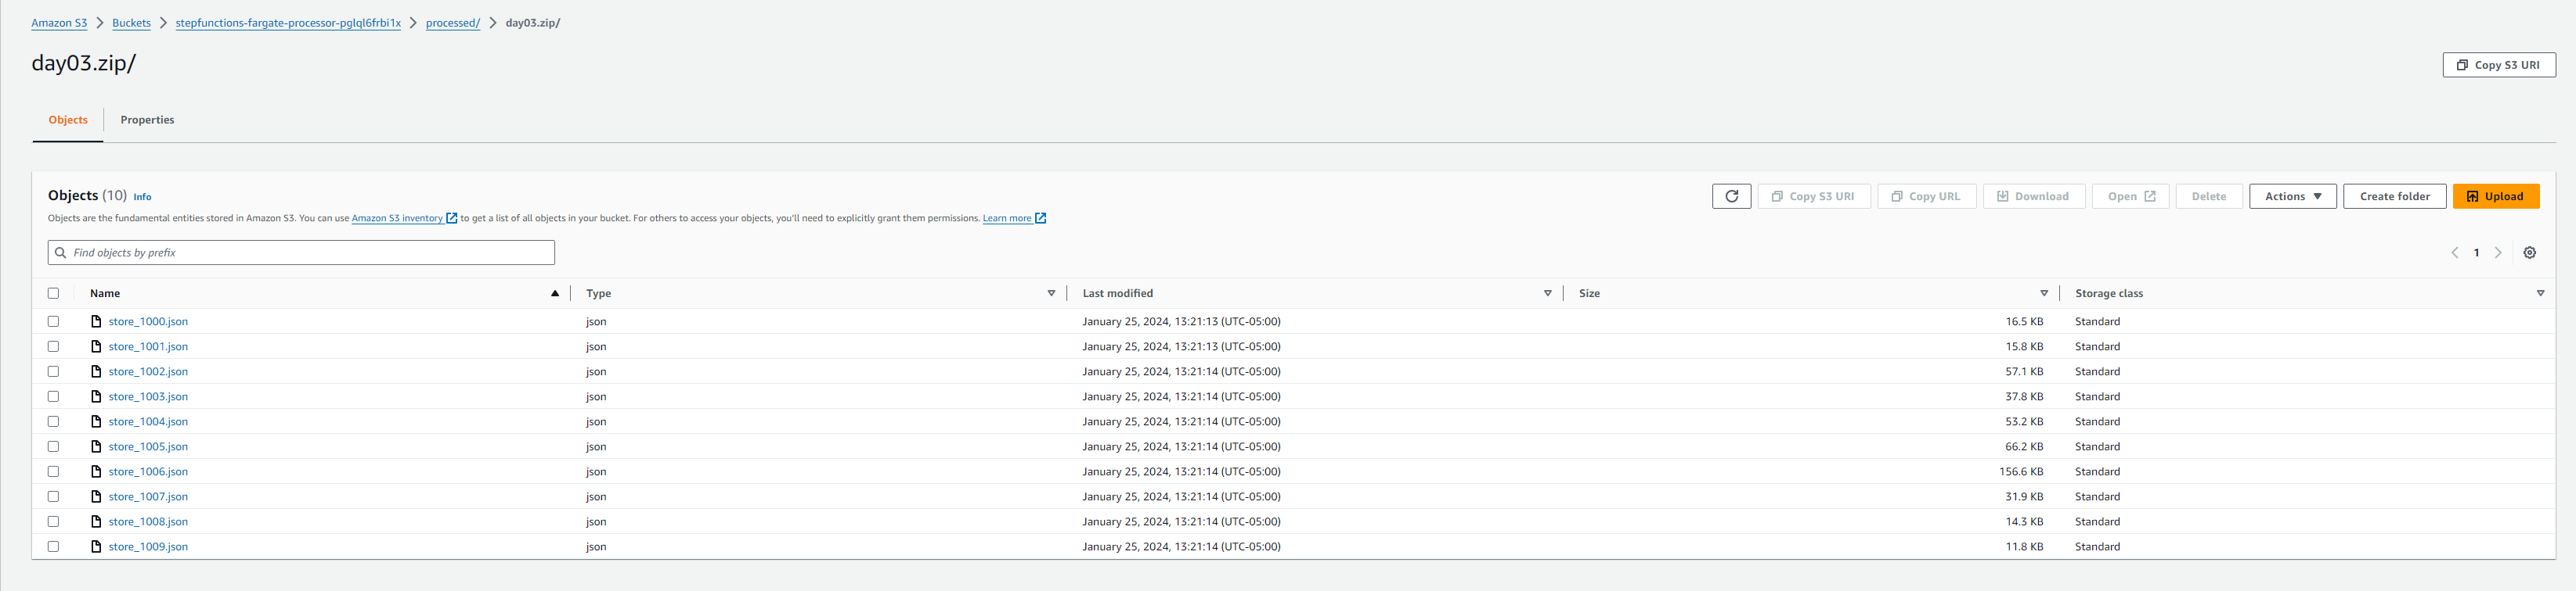Click external link icon beside Amazon S3 inventory
Viewport: 2576px width, 591px height.
[x=452, y=219]
